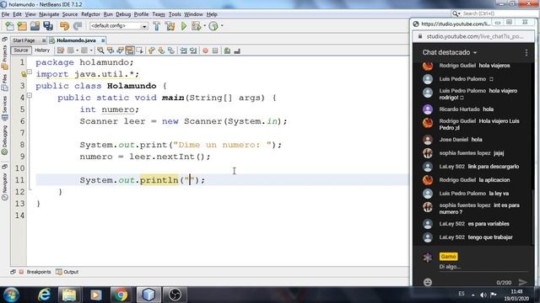540x303 pixels.
Task: Click the Uncomment editor toolbar icon
Action: pyautogui.click(x=237, y=50)
